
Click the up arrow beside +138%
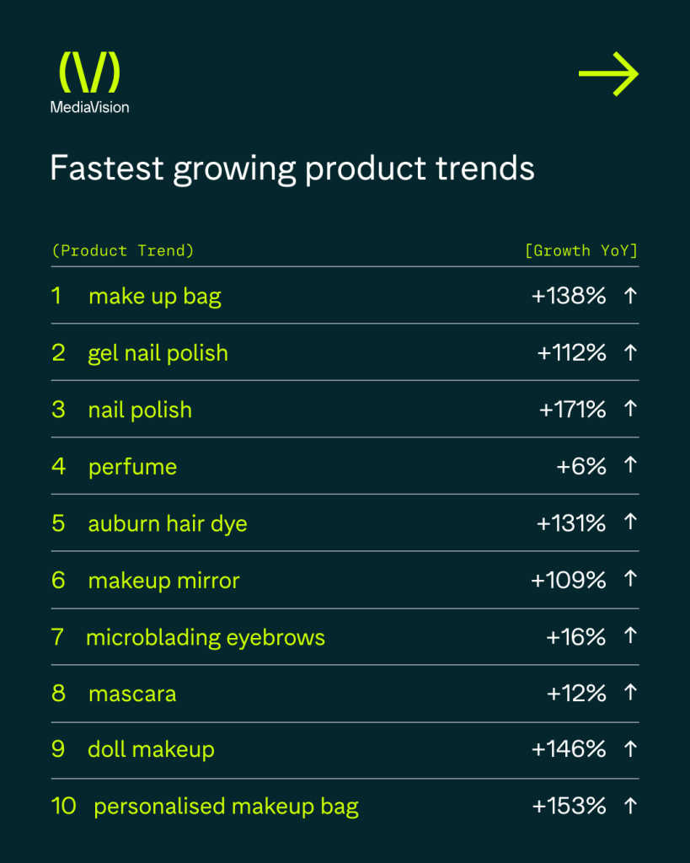629,295
